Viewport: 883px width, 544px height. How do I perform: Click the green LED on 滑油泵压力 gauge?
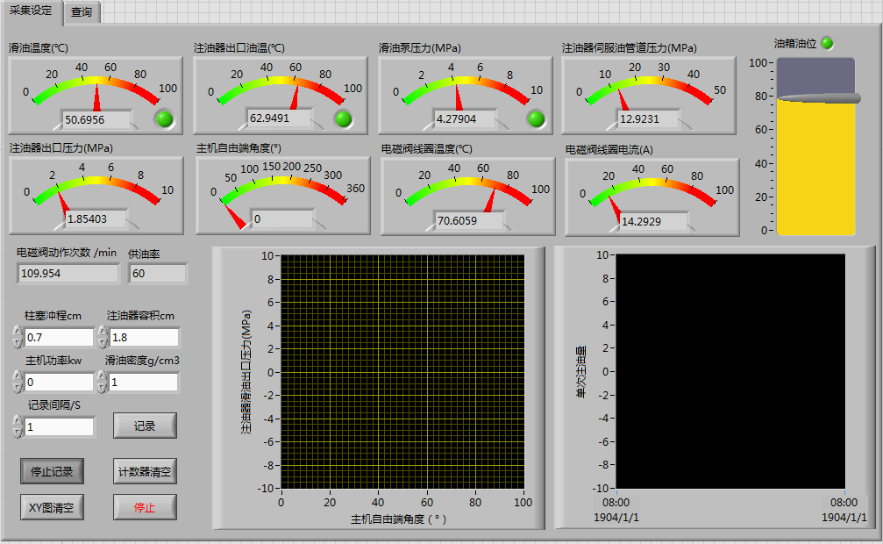[535, 118]
